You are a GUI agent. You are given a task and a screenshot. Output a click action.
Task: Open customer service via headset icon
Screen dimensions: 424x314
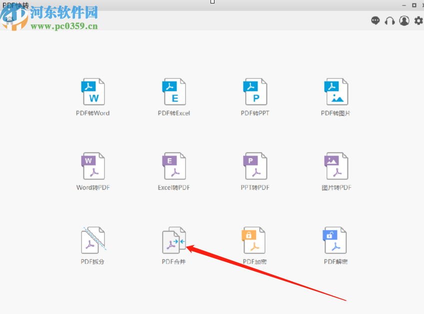pyautogui.click(x=389, y=21)
